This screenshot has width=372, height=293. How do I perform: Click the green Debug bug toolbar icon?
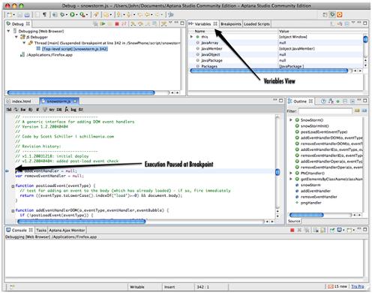pyautogui.click(x=62, y=15)
